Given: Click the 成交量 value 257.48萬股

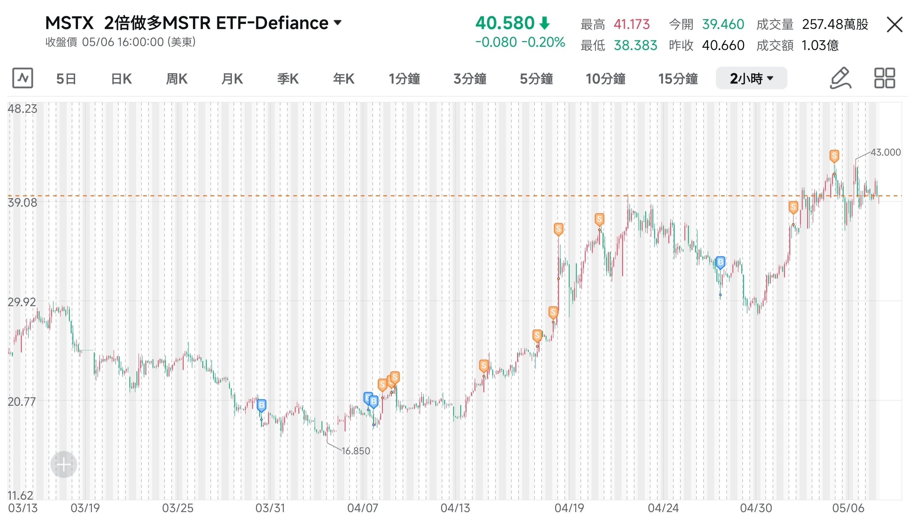Looking at the screenshot, I should point(835,24).
